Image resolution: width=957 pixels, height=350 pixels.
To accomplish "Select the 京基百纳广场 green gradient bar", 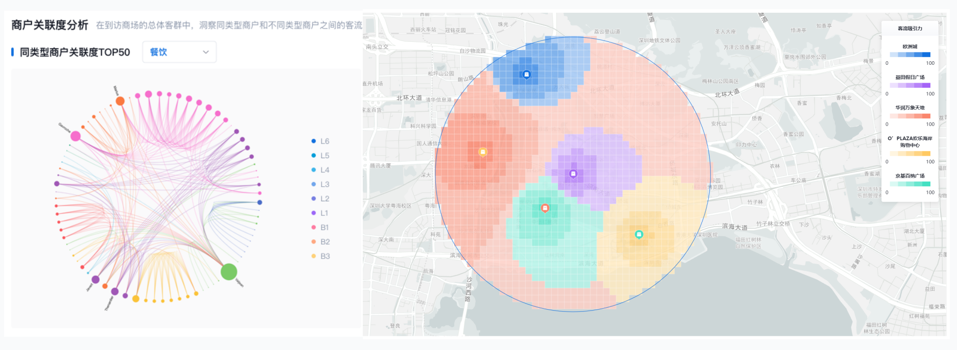I will (x=909, y=184).
